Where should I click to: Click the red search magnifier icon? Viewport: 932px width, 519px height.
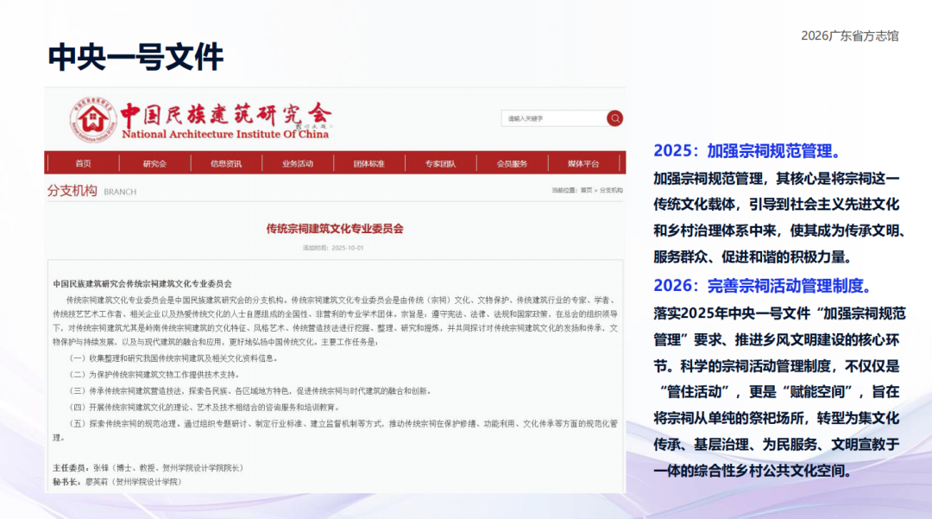614,118
